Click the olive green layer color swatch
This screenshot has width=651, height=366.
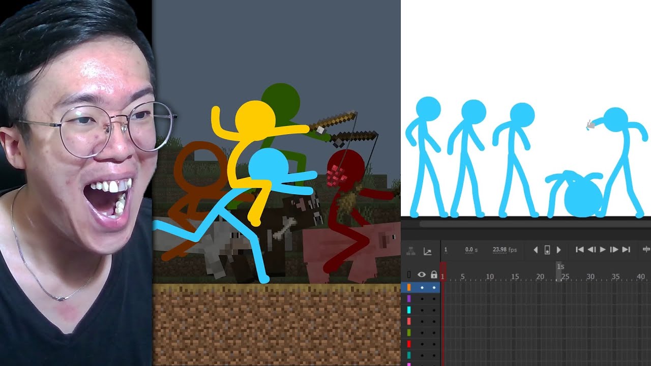tap(409, 332)
